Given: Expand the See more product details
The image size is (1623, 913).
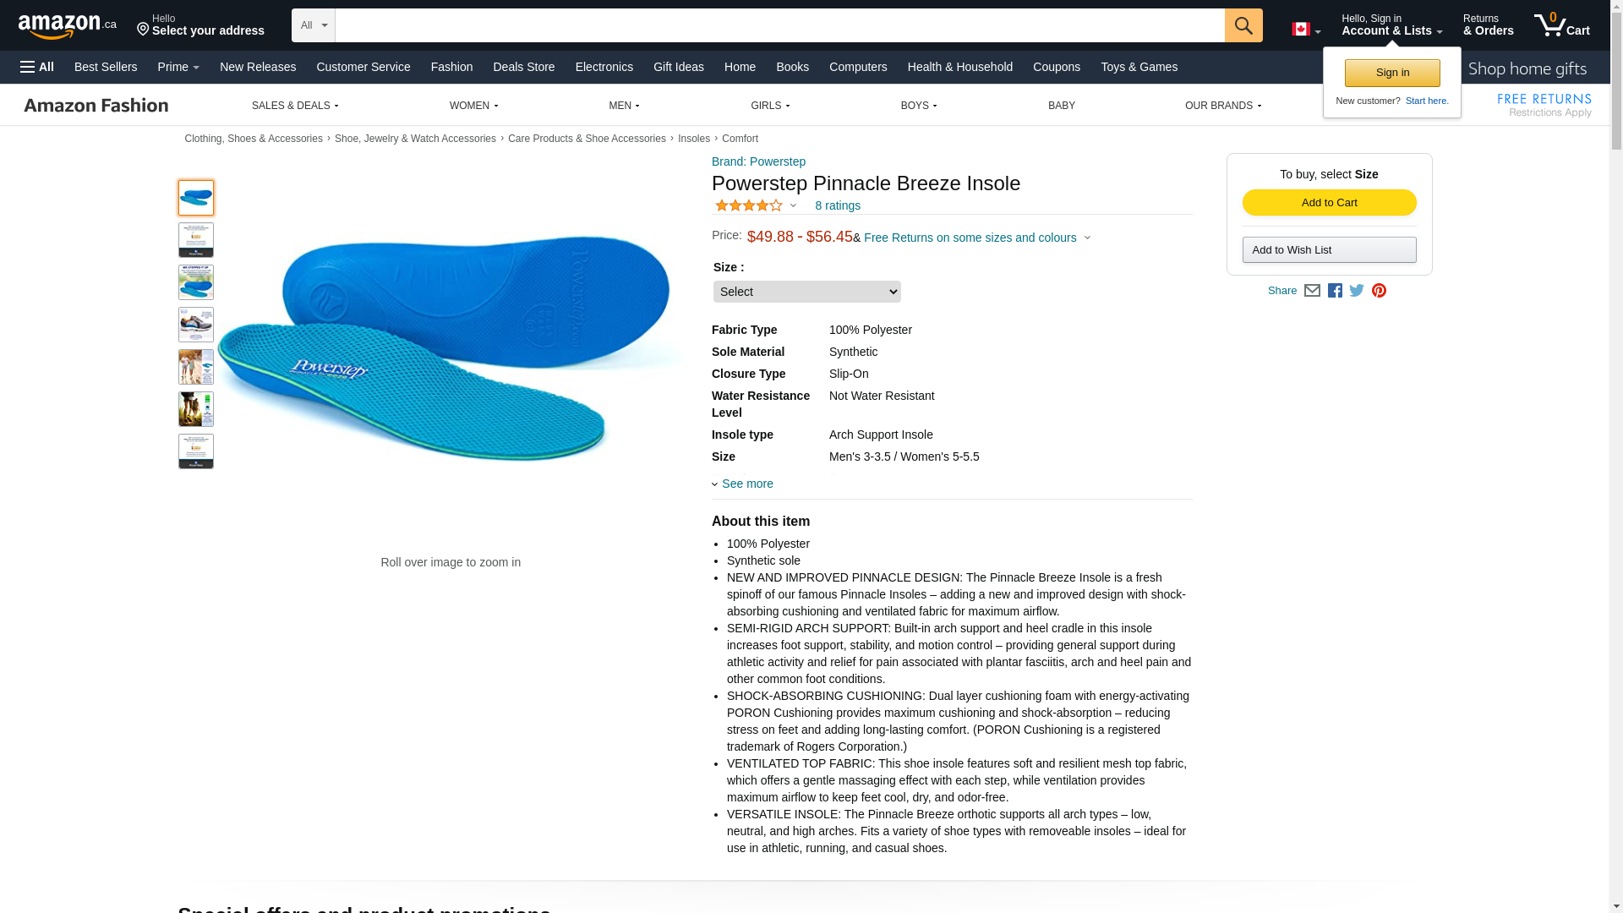Looking at the screenshot, I should (742, 484).
